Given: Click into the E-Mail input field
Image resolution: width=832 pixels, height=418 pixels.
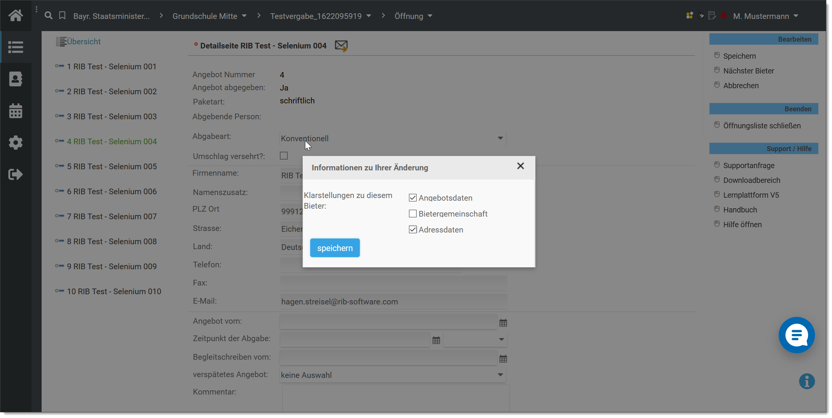Looking at the screenshot, I should [393, 301].
